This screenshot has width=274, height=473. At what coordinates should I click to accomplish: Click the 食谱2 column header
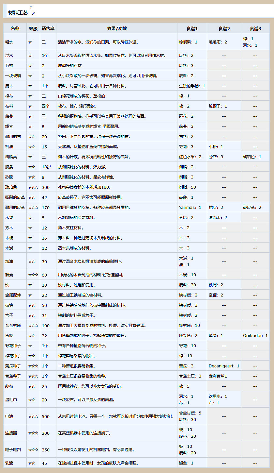(223, 28)
